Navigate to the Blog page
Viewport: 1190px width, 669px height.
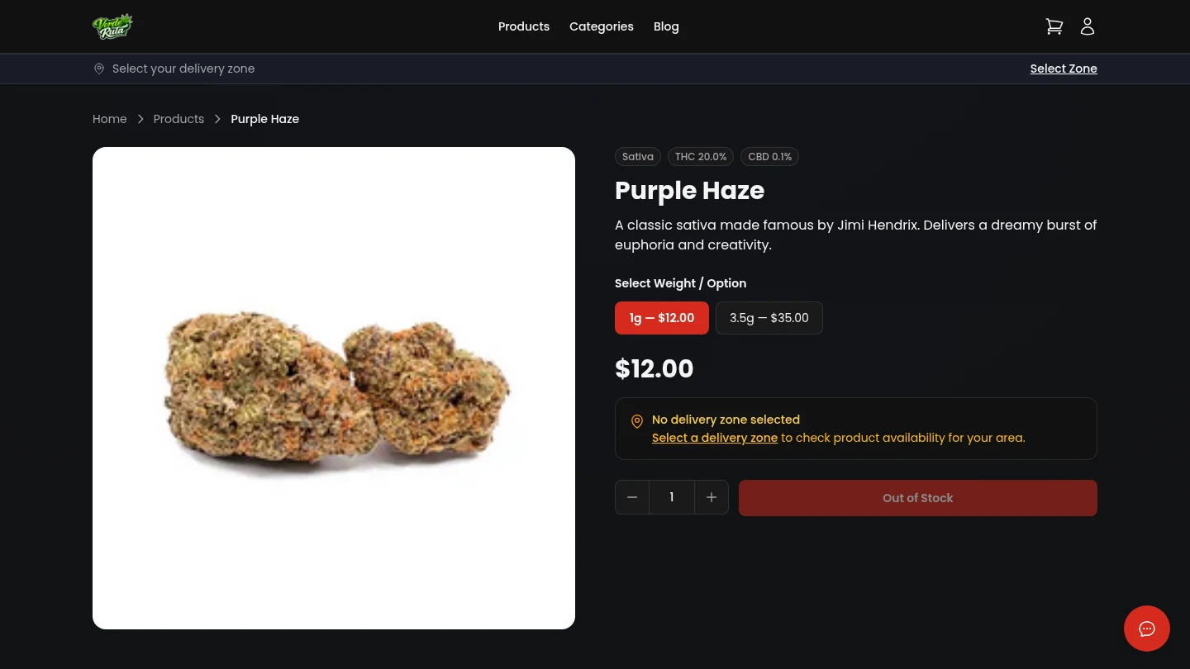coord(666,26)
